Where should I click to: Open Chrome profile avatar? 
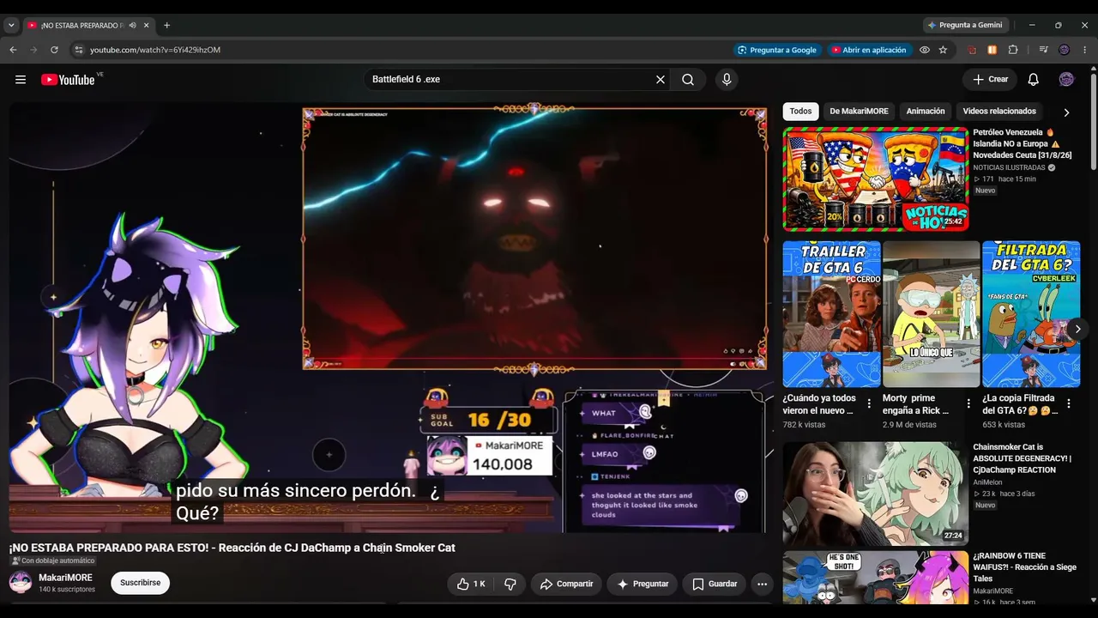coord(1065,50)
